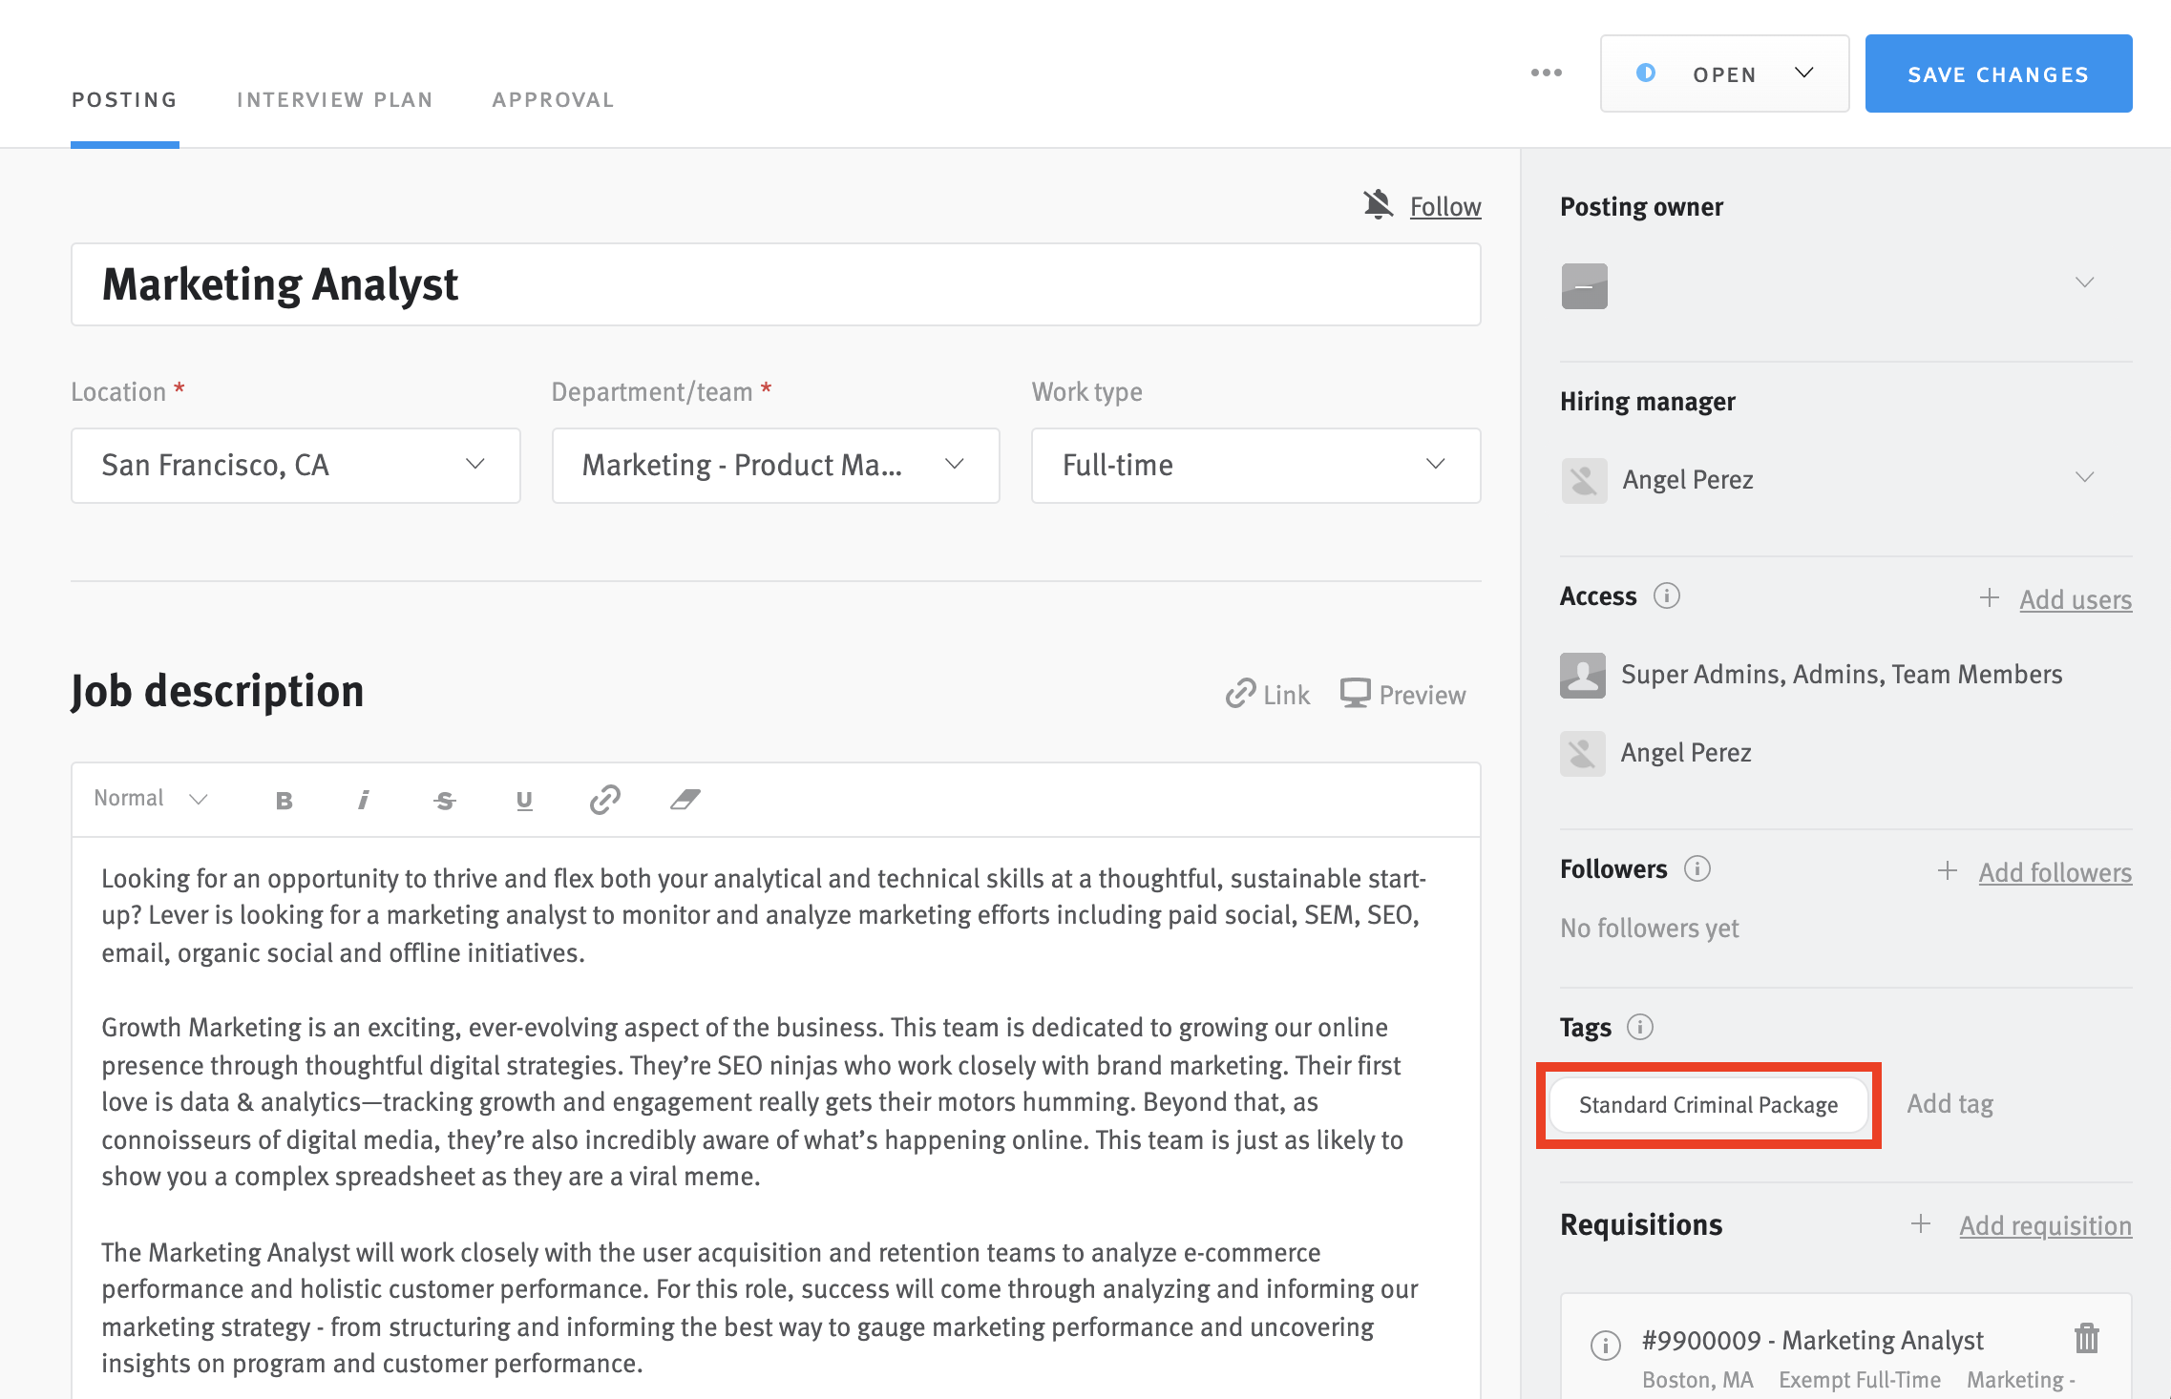Insert hyperlink from editor toolbar
Screen dimensions: 2171x1399
coord(604,800)
